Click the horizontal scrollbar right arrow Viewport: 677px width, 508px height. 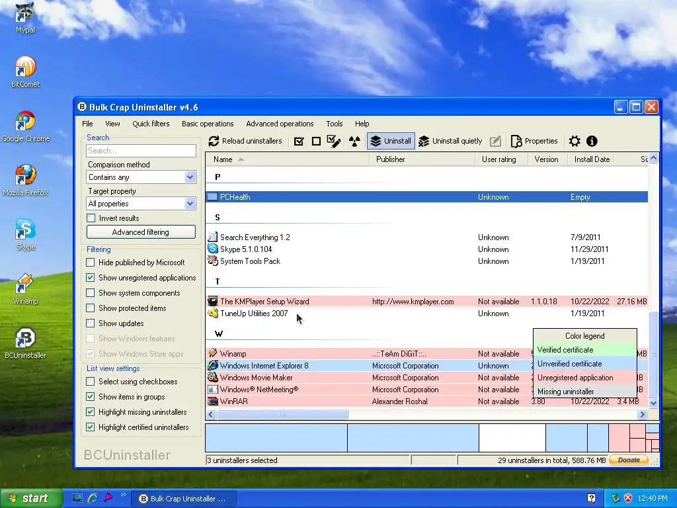coord(642,414)
